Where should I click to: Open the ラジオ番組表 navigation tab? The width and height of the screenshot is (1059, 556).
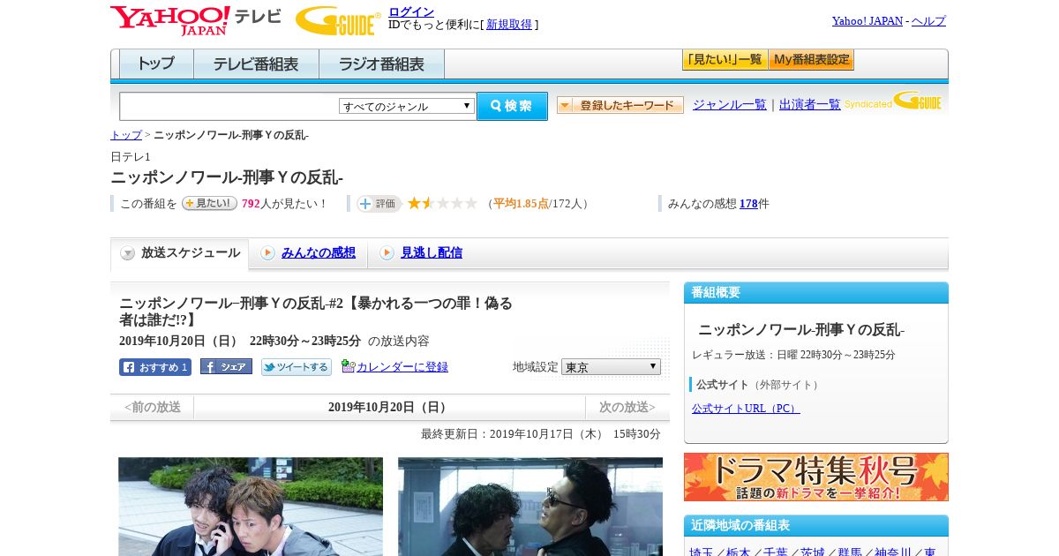click(382, 64)
